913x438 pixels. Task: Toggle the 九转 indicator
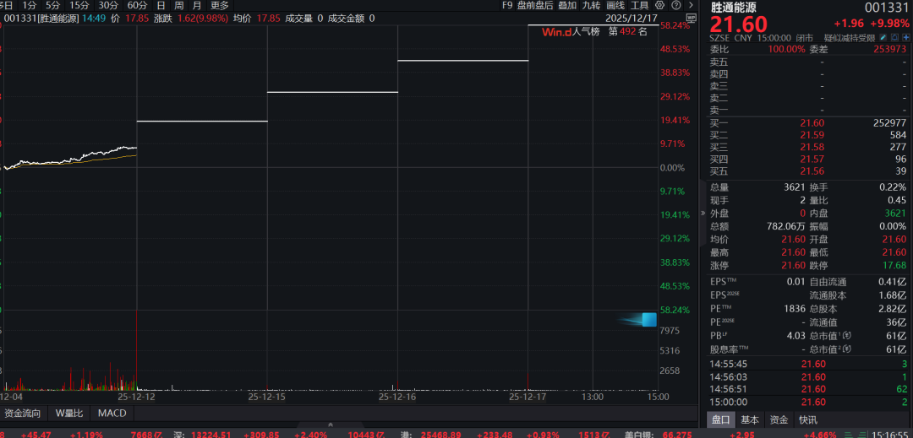click(591, 5)
